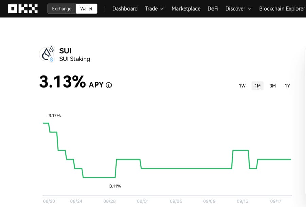306x207 pixels.
Task: Switch to Wallet mode
Action: 86,9
